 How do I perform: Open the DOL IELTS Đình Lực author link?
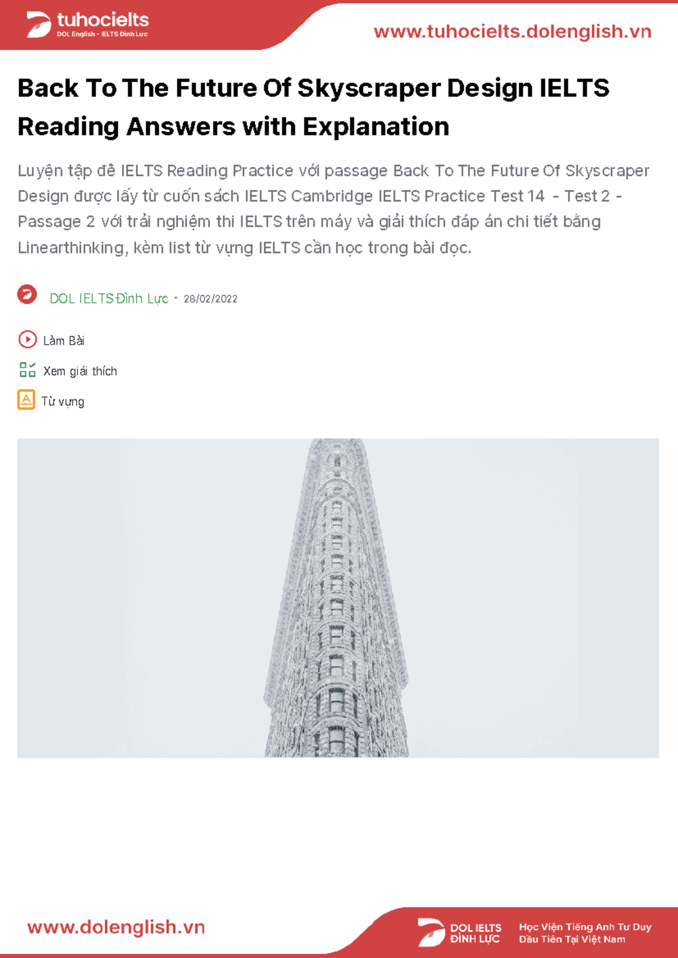coord(109,299)
